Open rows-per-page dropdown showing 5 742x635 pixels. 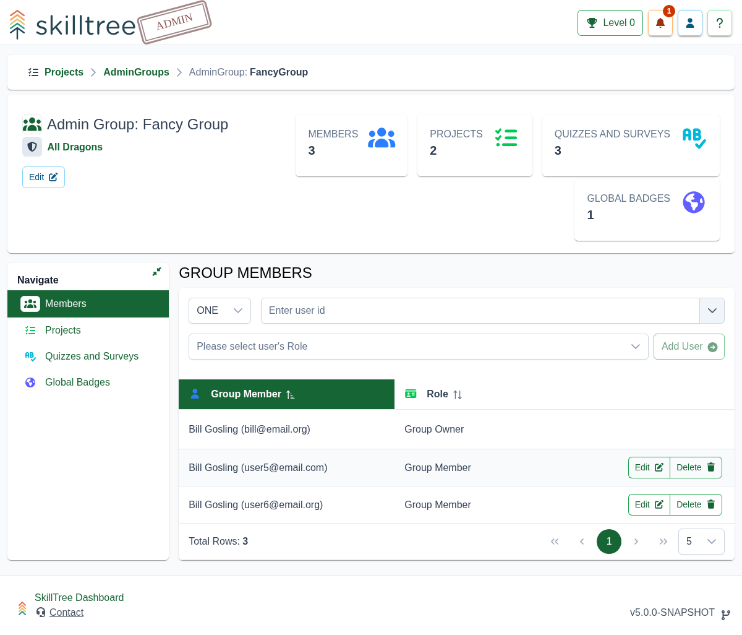tap(701, 542)
